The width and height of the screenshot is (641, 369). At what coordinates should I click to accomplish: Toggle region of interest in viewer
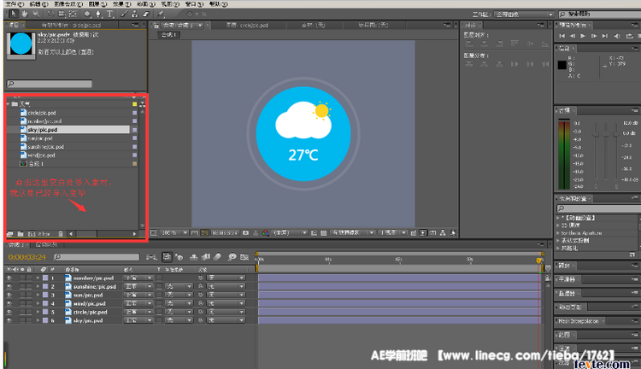pos(314,233)
